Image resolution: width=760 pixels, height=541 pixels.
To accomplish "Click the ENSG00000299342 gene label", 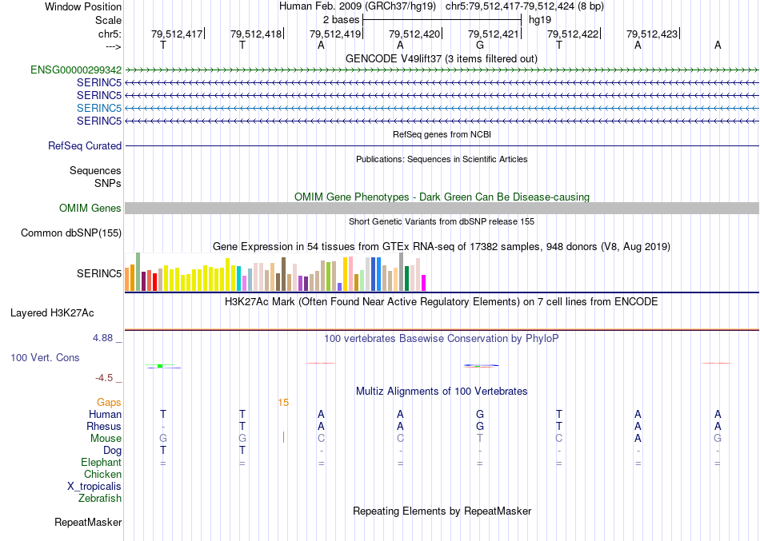I will pos(76,70).
